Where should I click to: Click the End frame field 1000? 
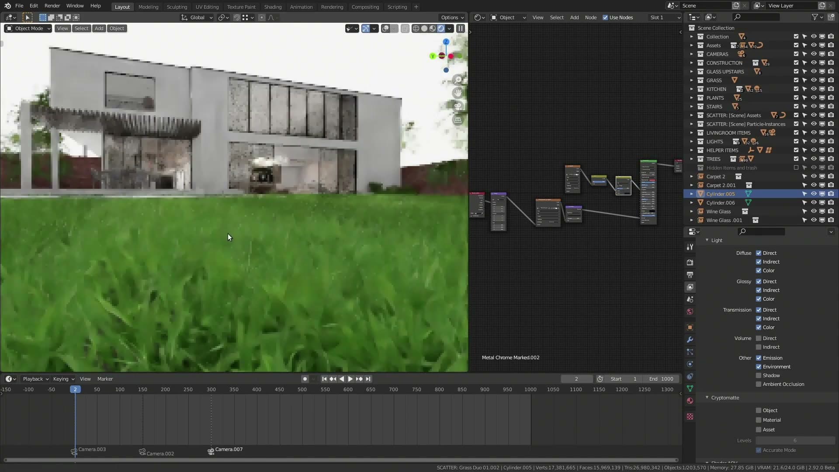pos(661,379)
